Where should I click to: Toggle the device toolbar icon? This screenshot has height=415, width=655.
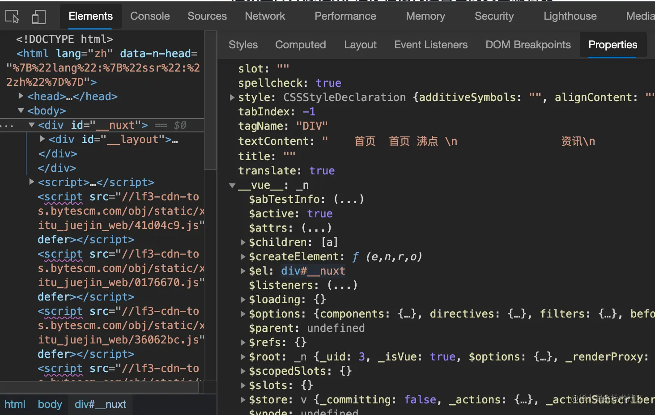pyautogui.click(x=39, y=17)
